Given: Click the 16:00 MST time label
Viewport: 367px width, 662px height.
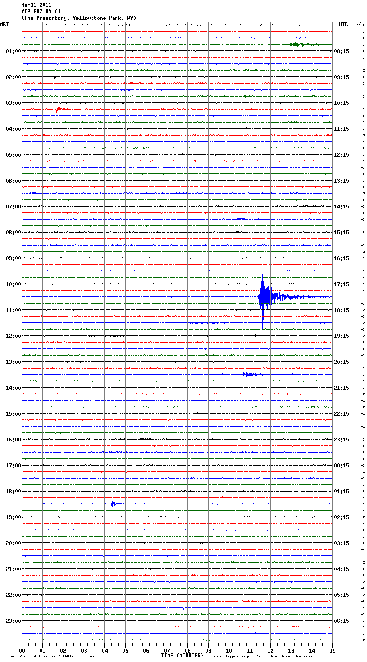Looking at the screenshot, I should pyautogui.click(x=13, y=440).
